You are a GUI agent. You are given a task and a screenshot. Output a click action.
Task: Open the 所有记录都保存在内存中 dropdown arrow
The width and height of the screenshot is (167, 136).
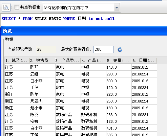tap(117, 8)
